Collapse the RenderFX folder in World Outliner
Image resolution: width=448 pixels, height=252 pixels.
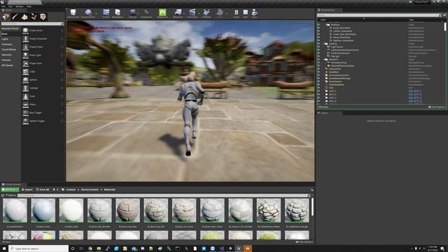pyautogui.click(x=324, y=59)
